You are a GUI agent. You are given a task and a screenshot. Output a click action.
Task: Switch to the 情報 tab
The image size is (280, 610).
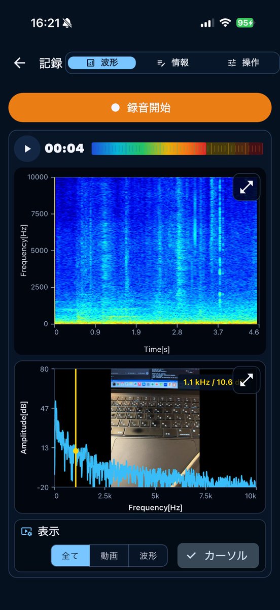coord(173,63)
